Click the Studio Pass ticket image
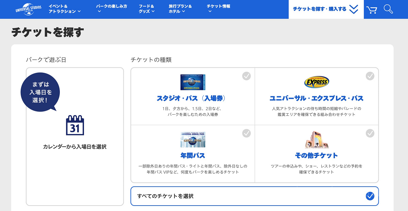 pyautogui.click(x=193, y=82)
